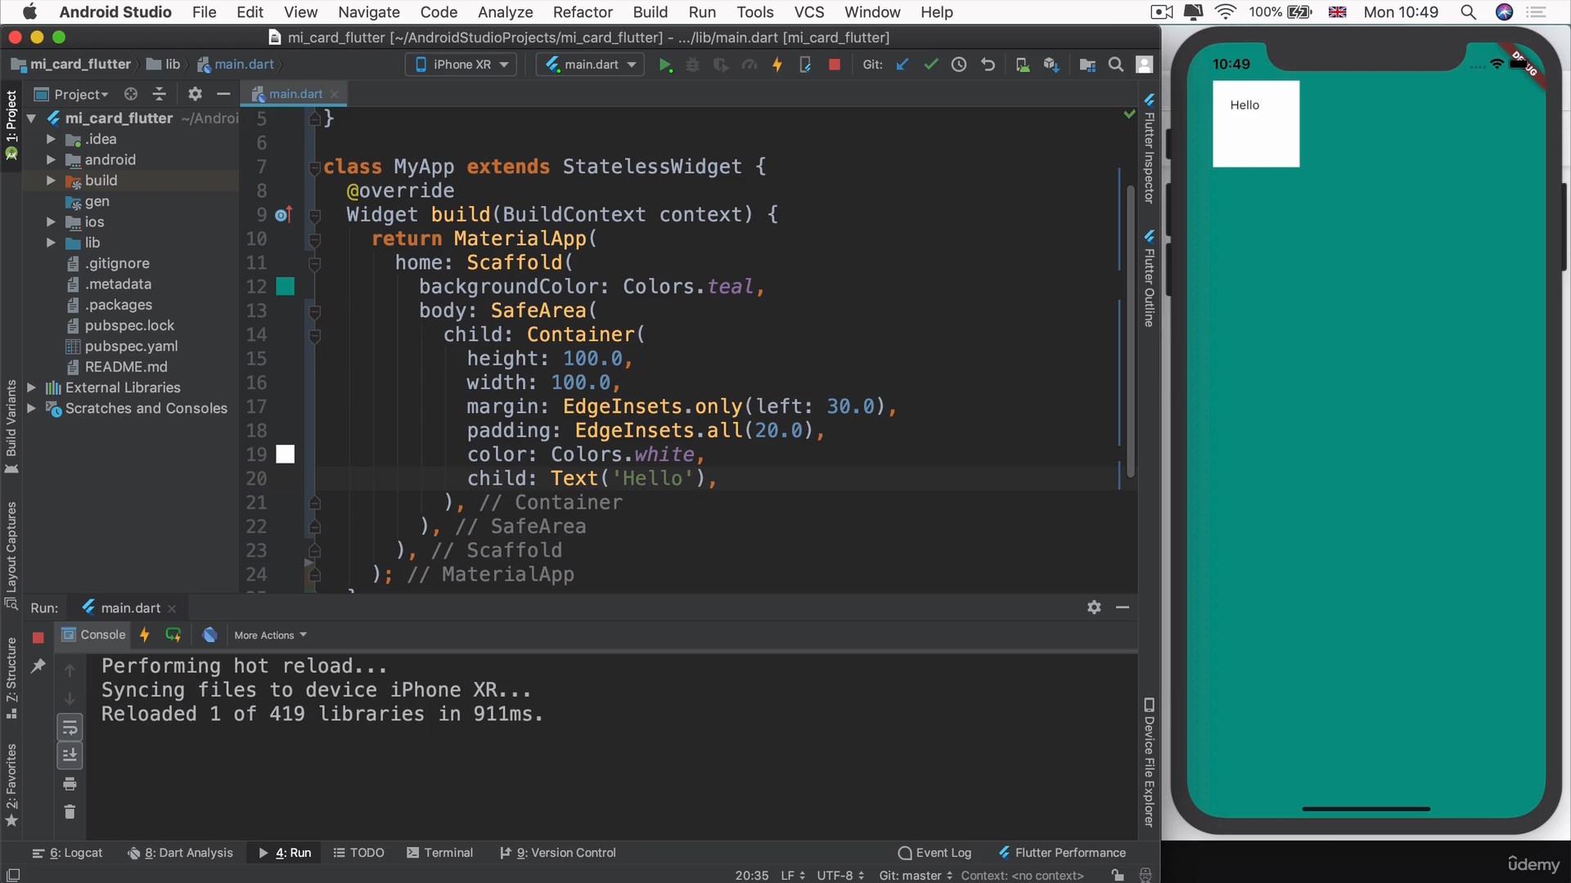Screen dimensions: 1571x883
Task: Click the scroll from source target icon
Action: [131, 94]
